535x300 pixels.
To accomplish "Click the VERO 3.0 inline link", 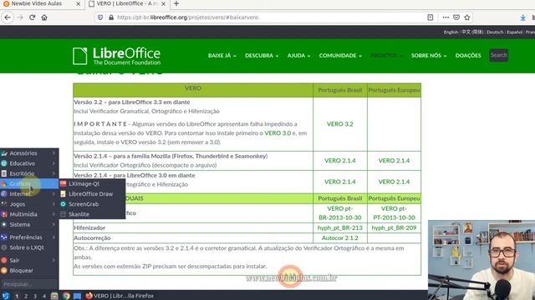I will (x=278, y=133).
